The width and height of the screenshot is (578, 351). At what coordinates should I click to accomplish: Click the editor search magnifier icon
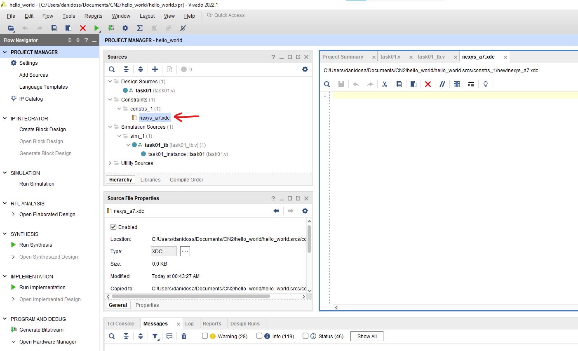click(x=327, y=84)
